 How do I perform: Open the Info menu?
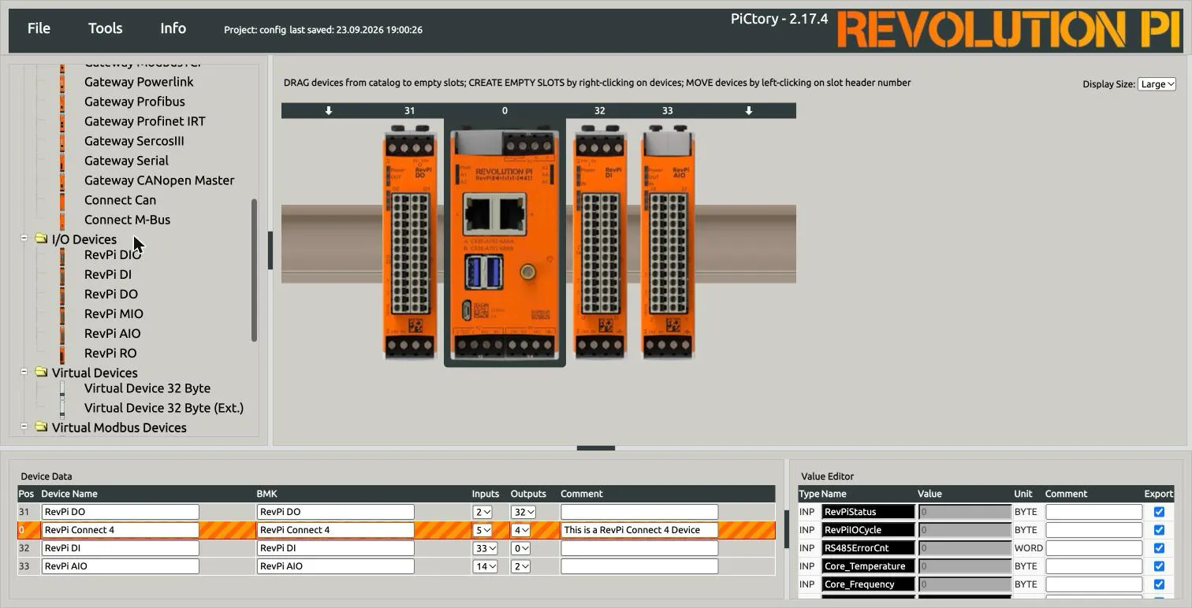pyautogui.click(x=173, y=28)
